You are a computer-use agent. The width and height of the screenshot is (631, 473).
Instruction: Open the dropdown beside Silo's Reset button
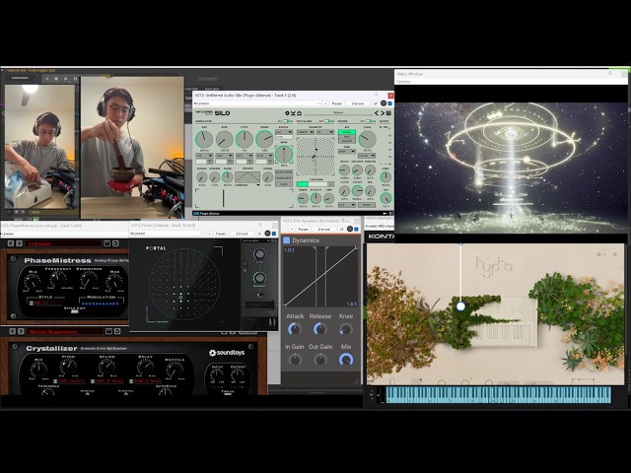(346, 205)
